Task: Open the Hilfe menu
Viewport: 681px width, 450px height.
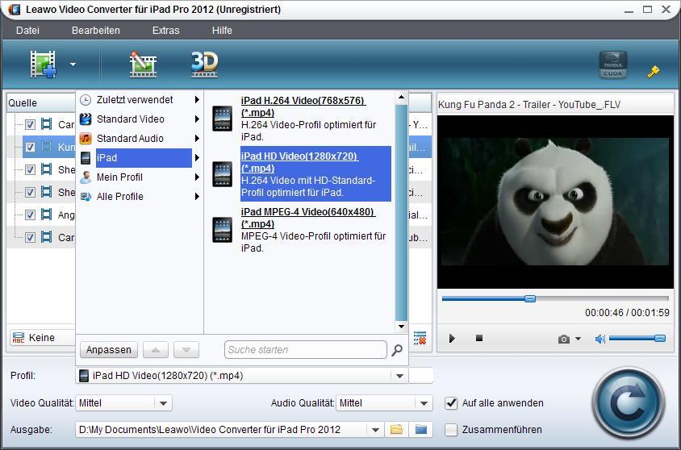Action: tap(222, 31)
